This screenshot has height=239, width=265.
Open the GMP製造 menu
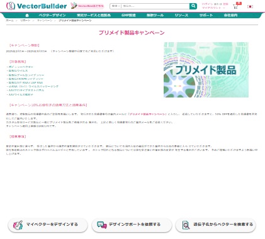coord(128,15)
